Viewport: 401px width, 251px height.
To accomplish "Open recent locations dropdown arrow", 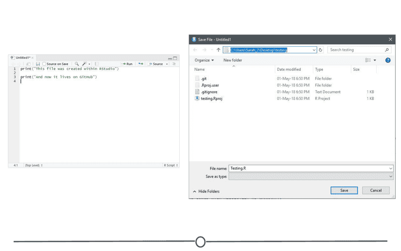I will point(212,50).
